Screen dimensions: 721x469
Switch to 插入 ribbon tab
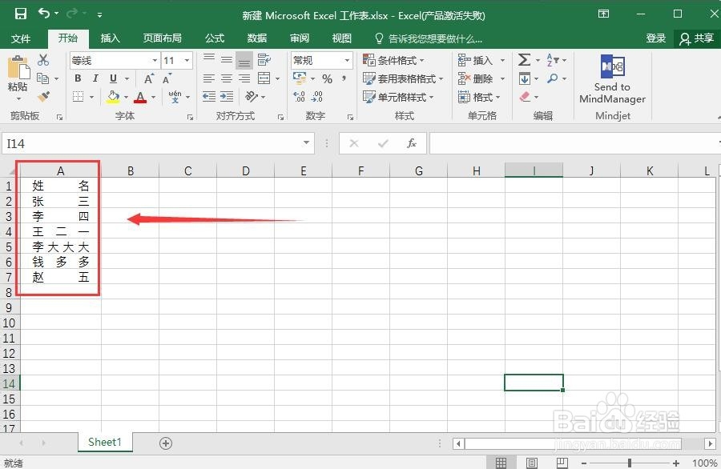point(110,38)
